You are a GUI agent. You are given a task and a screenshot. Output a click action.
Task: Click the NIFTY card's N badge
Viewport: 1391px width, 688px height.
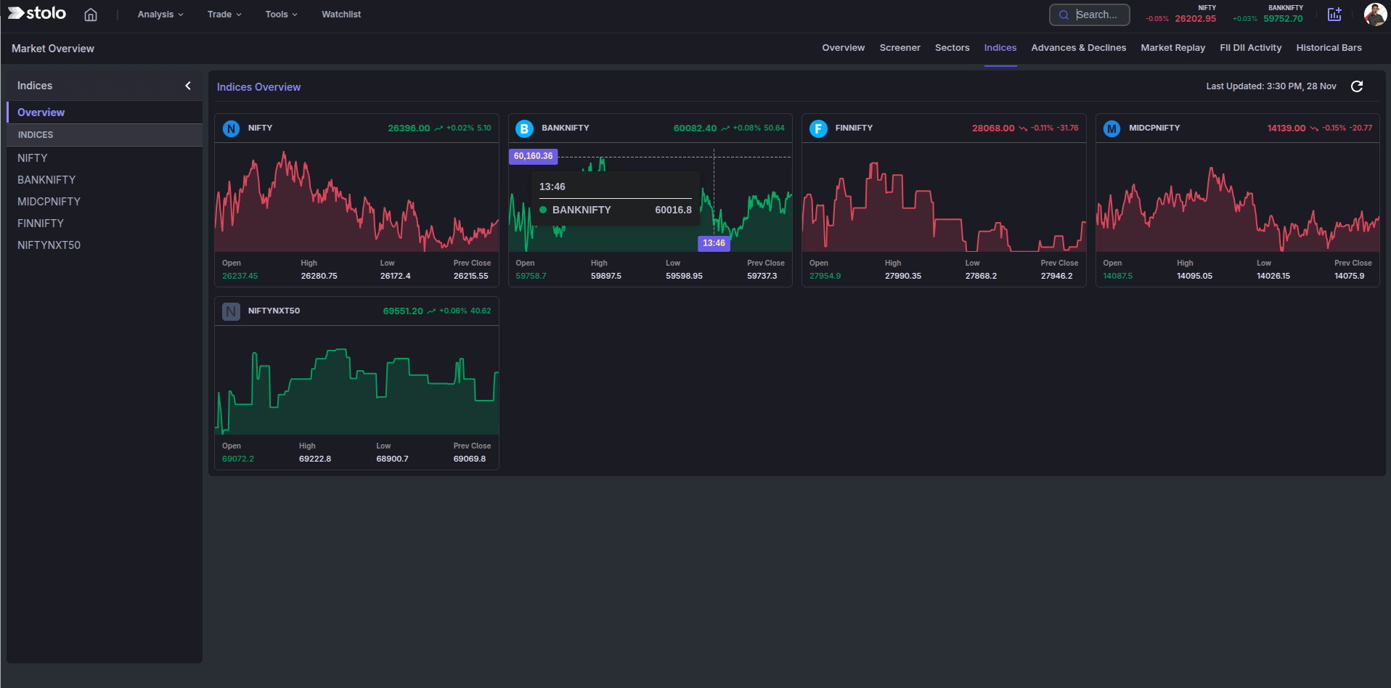[x=231, y=128]
